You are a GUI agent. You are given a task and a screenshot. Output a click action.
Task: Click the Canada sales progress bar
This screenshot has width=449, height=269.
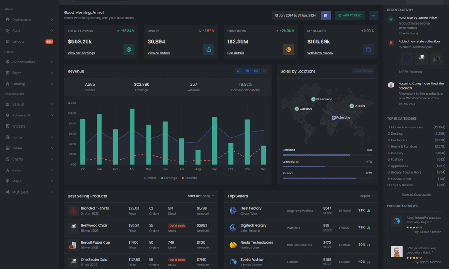point(327,155)
